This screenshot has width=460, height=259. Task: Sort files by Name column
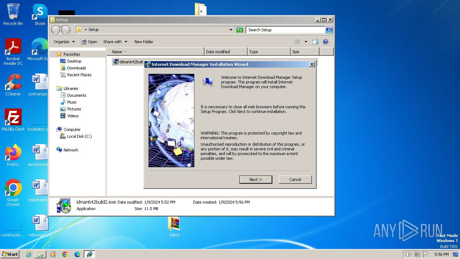pos(155,52)
